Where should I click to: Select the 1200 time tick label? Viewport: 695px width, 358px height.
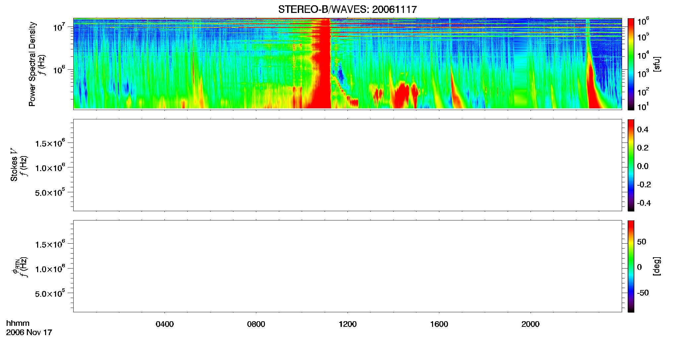(347, 324)
